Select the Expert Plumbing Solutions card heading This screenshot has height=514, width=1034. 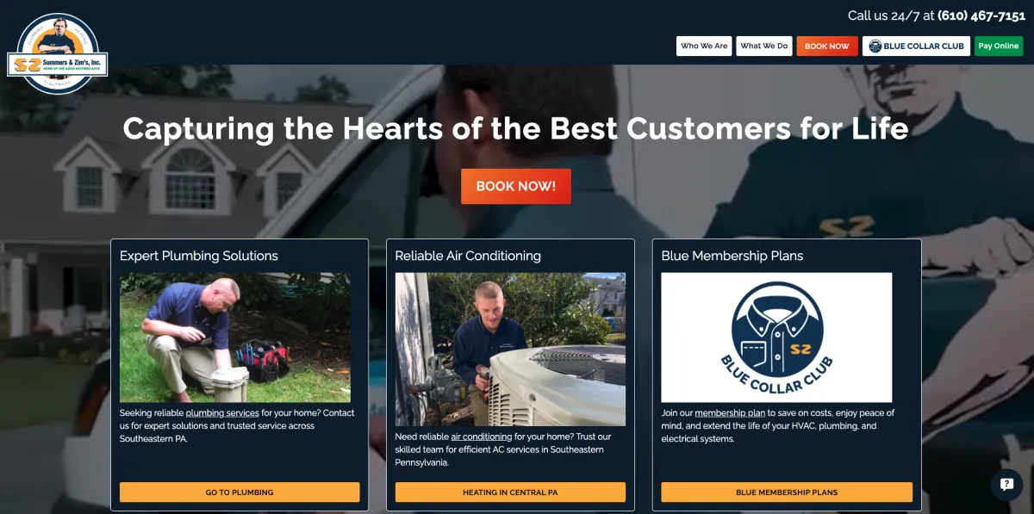pyautogui.click(x=199, y=256)
